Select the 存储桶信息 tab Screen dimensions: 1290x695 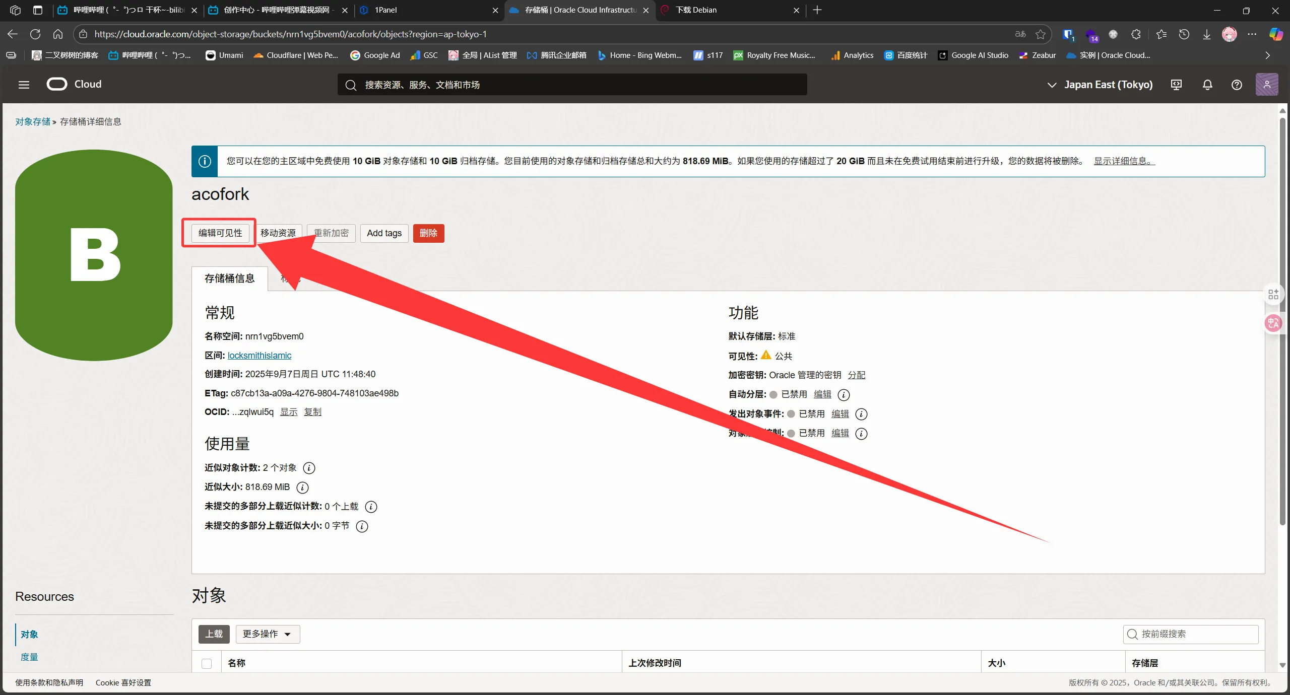click(x=229, y=279)
